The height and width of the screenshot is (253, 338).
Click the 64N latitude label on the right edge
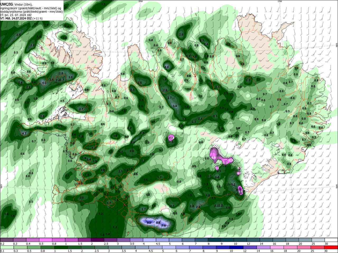click(337, 186)
